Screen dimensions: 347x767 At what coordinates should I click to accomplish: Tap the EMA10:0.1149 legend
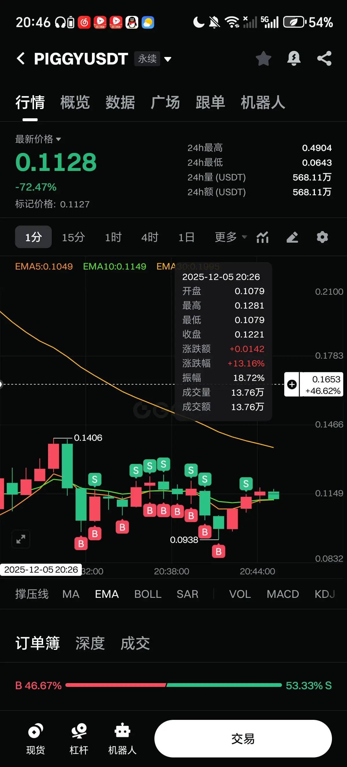click(x=115, y=266)
